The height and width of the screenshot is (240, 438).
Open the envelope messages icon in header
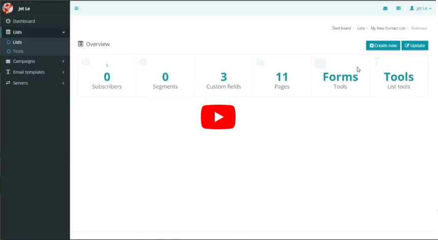(385, 8)
